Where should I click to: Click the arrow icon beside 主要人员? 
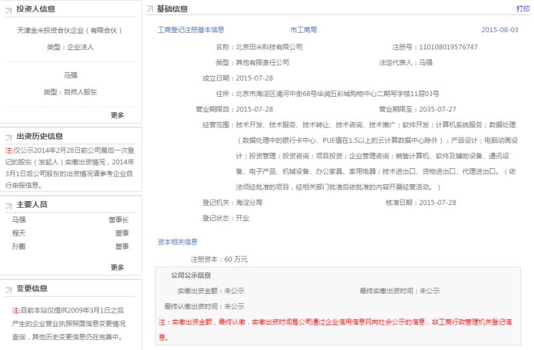(9, 206)
